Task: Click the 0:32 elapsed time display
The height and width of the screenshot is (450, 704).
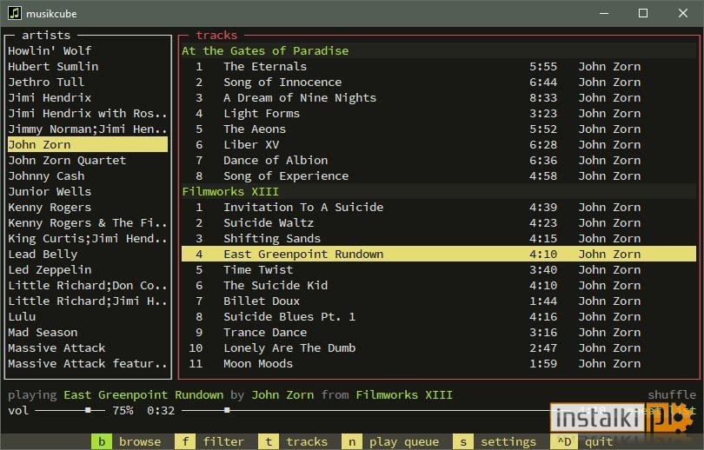Action: coord(160,411)
